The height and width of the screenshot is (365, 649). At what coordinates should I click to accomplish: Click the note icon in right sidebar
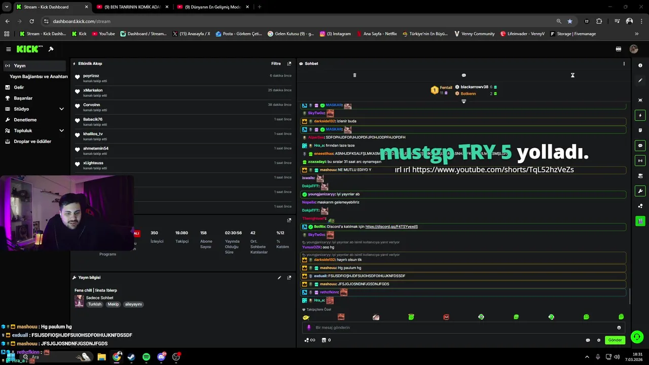tap(640, 130)
